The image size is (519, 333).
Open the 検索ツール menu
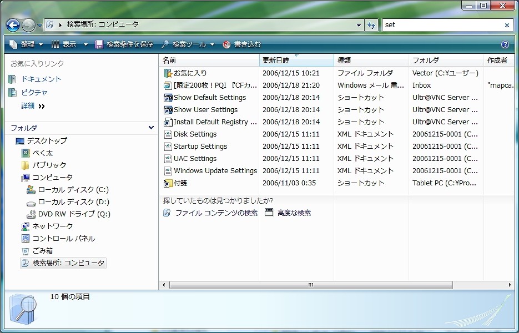(x=188, y=44)
